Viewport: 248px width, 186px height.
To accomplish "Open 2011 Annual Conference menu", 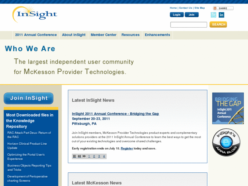I will (x=36, y=35).
